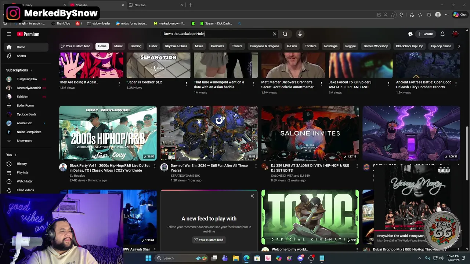Screen dimensions: 470x264
Task: Open the Create menu button
Action: (425, 34)
